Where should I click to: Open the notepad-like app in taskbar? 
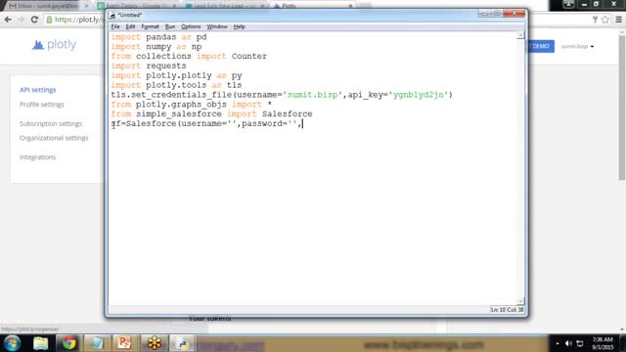tap(97, 343)
